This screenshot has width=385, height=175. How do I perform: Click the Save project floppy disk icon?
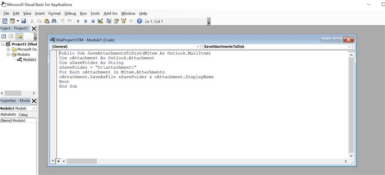24,21
